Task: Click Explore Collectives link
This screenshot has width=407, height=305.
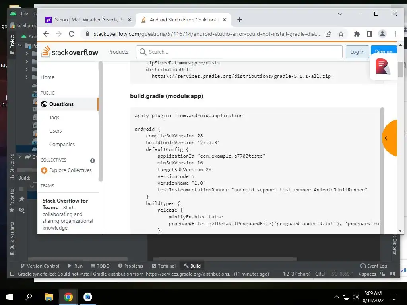Action: click(70, 170)
